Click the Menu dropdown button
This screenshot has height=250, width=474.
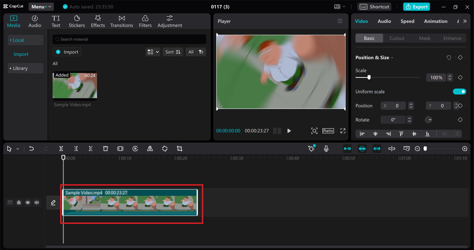click(41, 7)
